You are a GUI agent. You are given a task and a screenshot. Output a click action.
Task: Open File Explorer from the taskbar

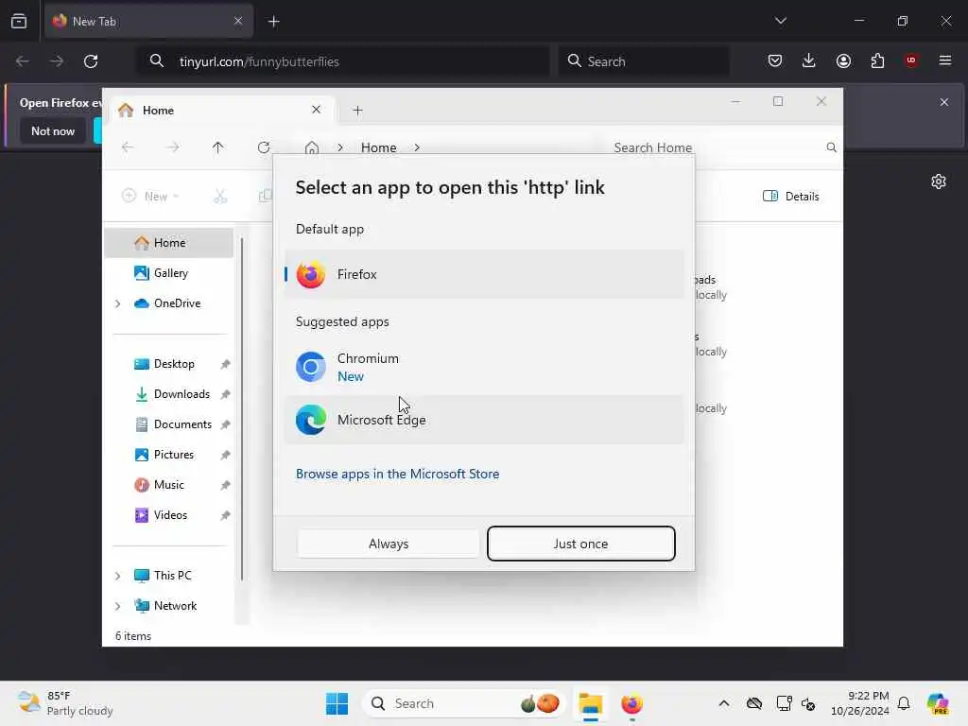[x=591, y=703]
